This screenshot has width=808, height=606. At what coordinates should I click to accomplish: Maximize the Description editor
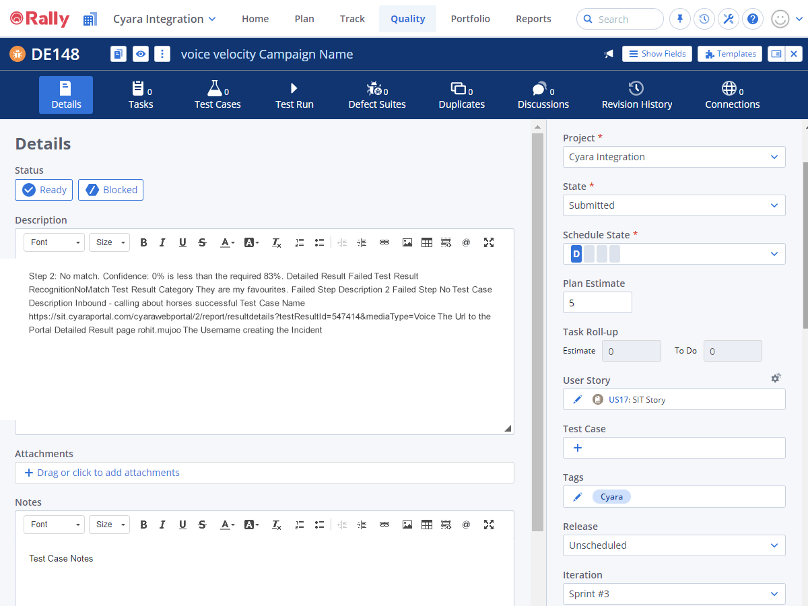pos(489,242)
